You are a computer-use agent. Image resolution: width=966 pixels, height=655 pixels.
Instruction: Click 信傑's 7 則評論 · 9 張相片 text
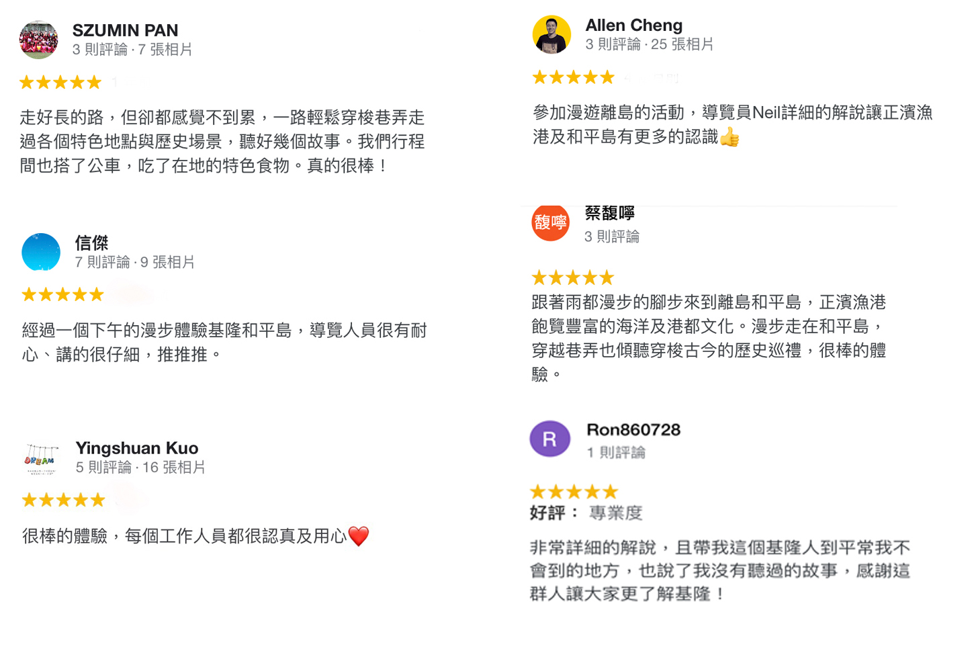[134, 262]
